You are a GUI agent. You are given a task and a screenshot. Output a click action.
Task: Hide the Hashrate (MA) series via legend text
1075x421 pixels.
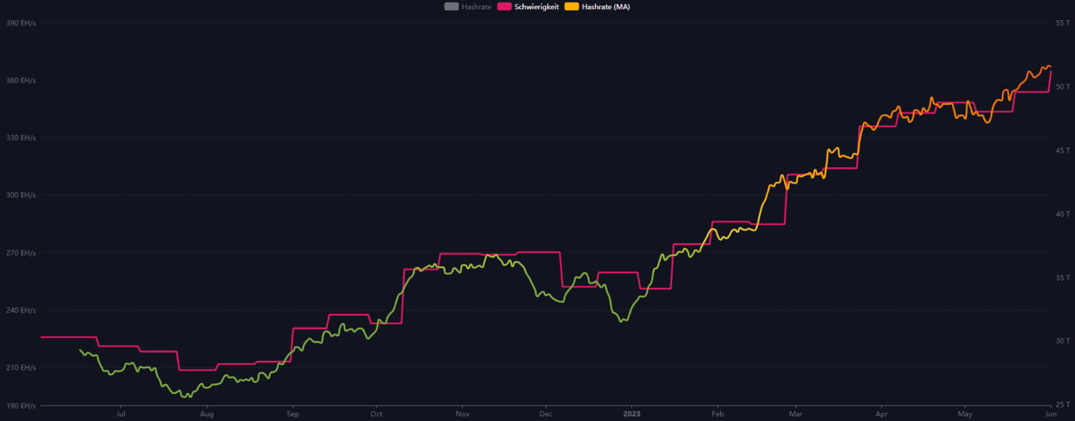[606, 7]
